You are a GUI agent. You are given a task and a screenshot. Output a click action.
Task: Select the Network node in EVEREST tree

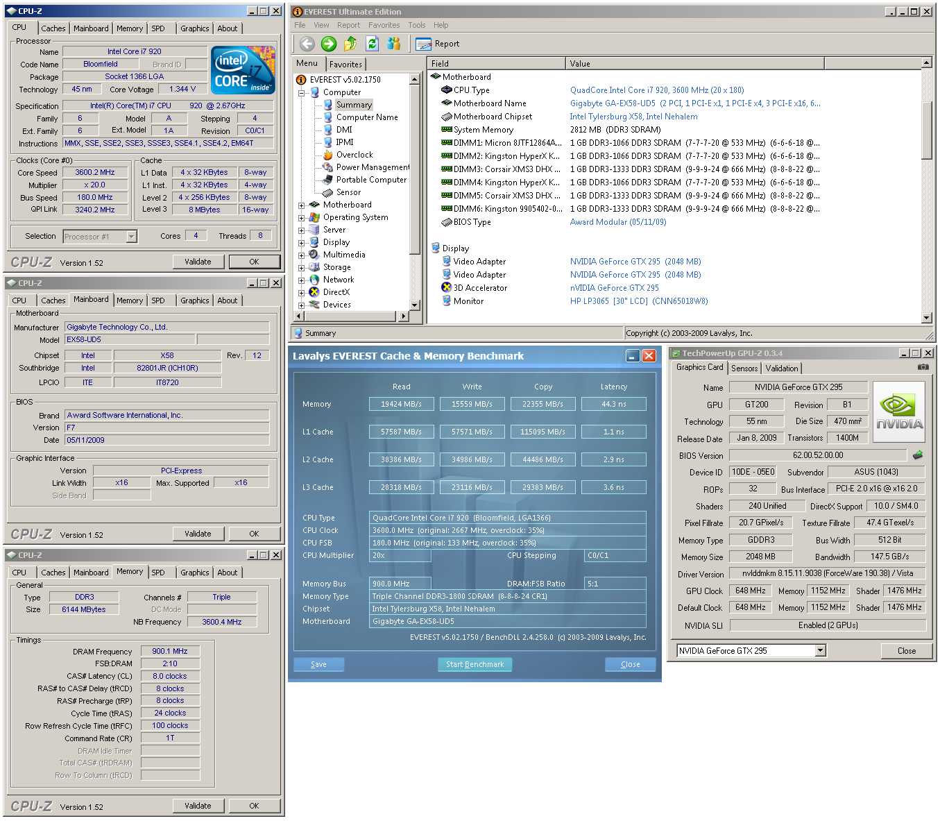[x=331, y=280]
